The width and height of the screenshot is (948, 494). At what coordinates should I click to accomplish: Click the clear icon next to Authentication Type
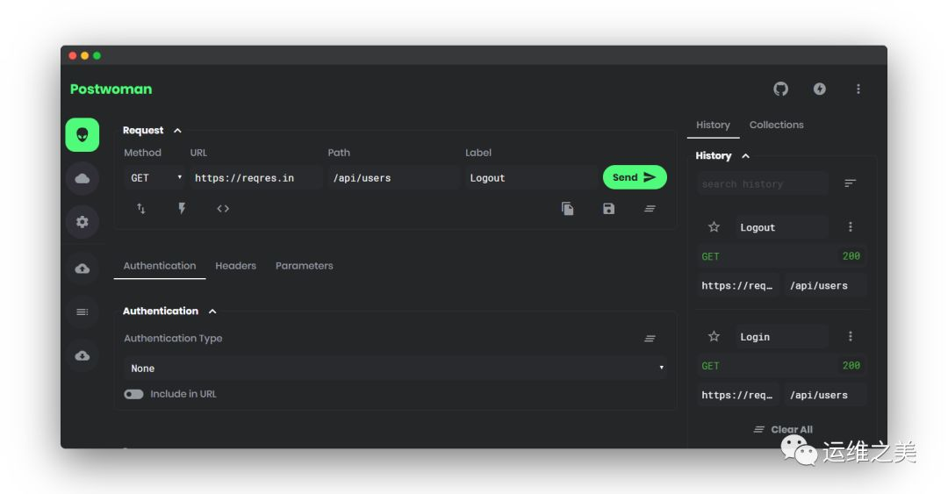coord(650,339)
